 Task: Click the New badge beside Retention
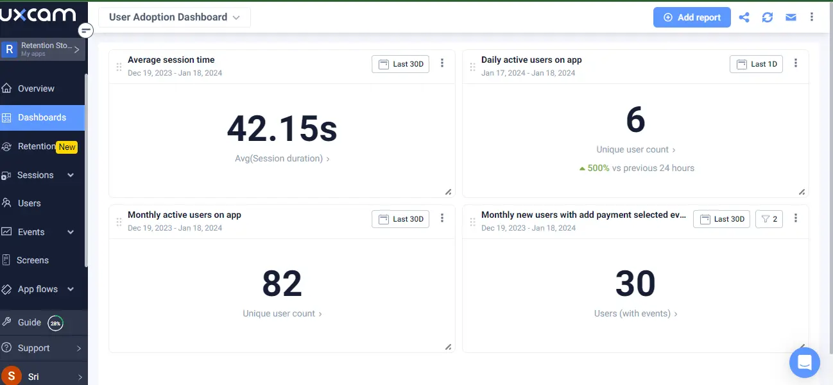[x=67, y=147]
